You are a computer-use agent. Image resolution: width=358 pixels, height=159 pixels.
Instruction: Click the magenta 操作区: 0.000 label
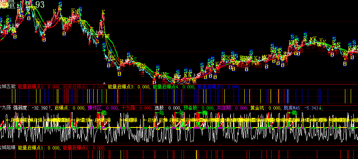pyautogui.click(x=104, y=108)
